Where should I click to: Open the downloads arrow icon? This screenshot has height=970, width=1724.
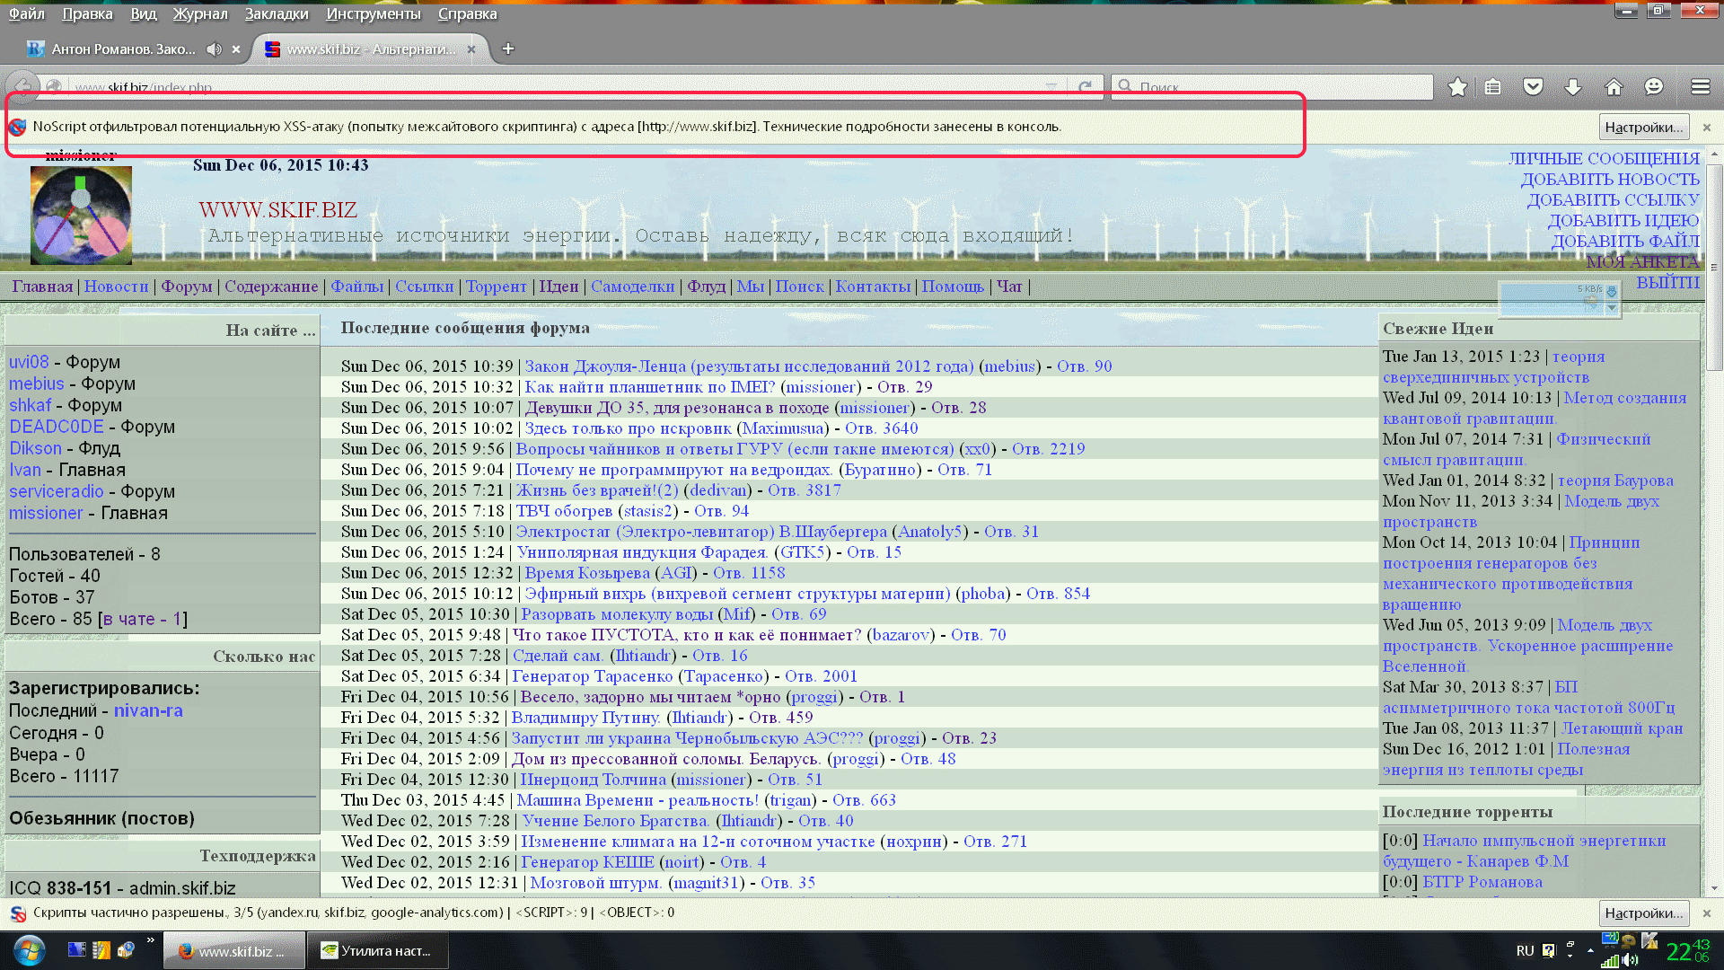[1573, 87]
